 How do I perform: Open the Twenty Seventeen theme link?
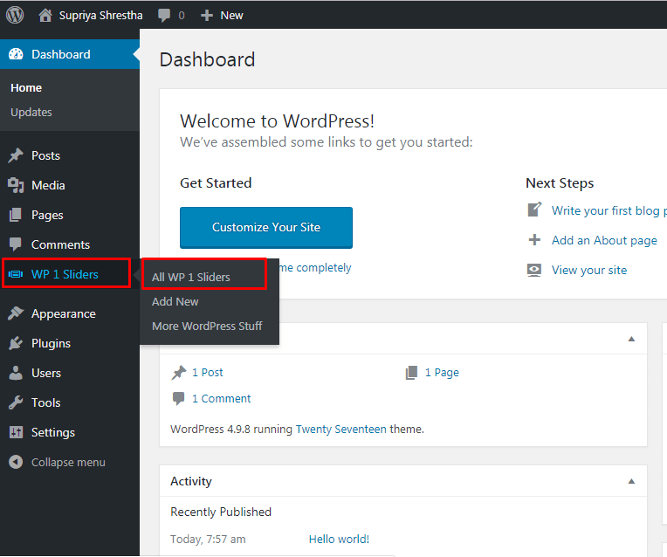coord(341,429)
